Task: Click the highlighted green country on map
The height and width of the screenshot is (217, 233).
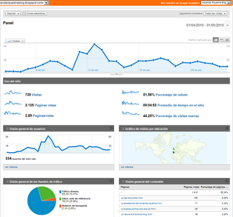Action: click(x=174, y=152)
